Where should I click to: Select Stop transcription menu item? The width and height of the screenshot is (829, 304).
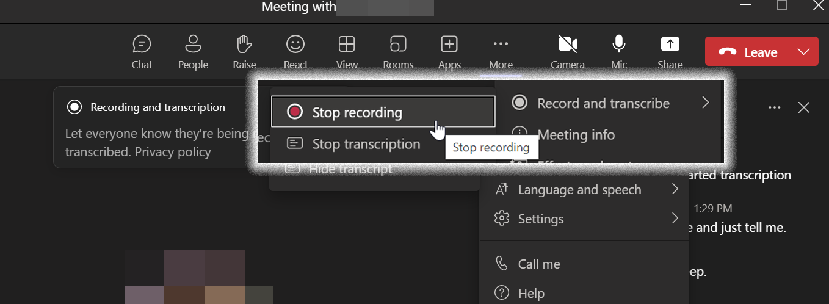[366, 144]
